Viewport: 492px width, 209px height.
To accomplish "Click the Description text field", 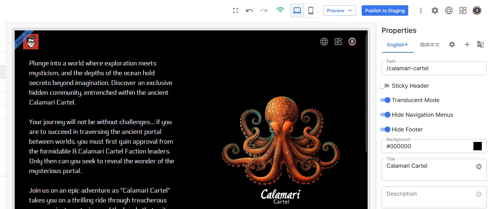I will coord(434,197).
